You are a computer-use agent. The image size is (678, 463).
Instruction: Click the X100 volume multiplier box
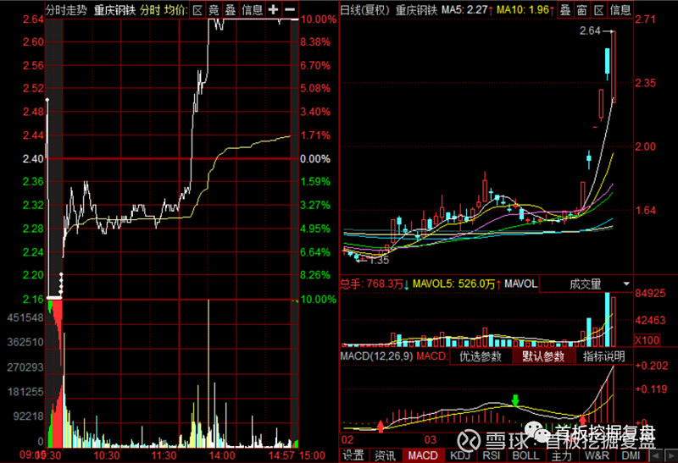[647, 340]
